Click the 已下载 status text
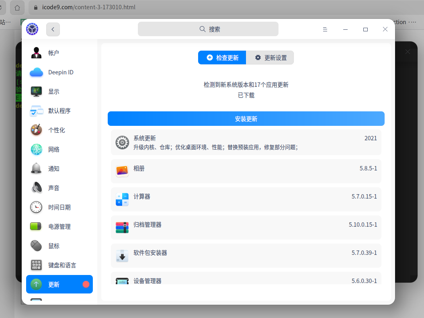 pyautogui.click(x=246, y=95)
